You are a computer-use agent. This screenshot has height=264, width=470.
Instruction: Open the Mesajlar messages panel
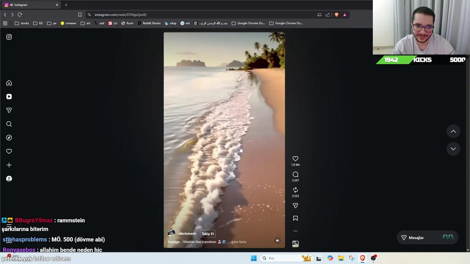click(x=427, y=238)
